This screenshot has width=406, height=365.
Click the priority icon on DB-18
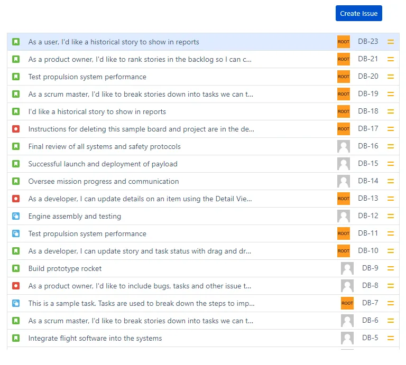tap(391, 111)
